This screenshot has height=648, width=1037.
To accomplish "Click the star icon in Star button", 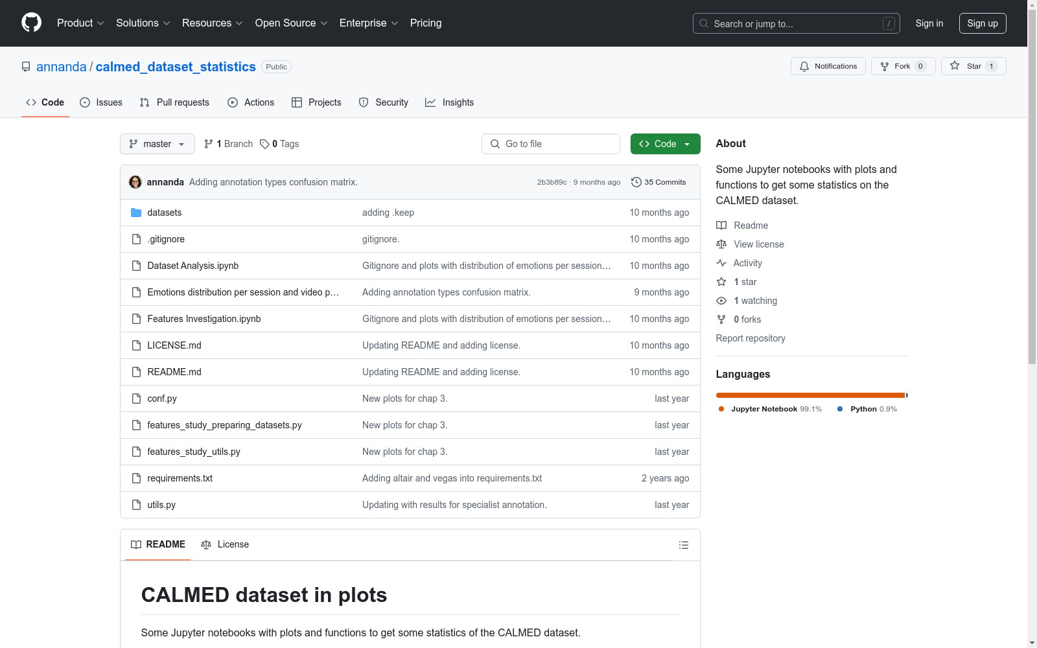I will tap(955, 65).
